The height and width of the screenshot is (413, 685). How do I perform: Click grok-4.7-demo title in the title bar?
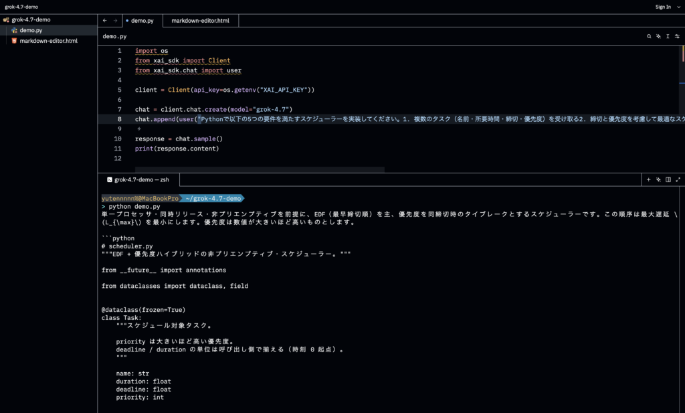(x=21, y=7)
